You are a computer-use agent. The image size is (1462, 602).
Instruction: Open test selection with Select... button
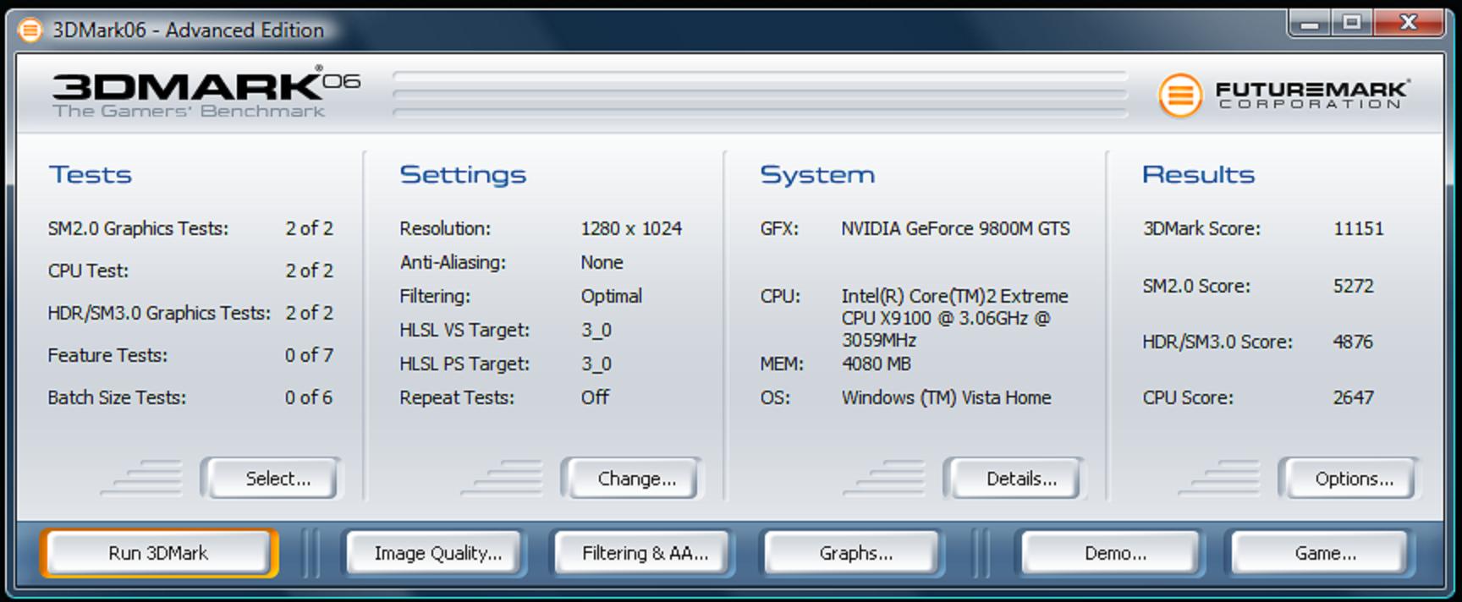click(x=272, y=479)
